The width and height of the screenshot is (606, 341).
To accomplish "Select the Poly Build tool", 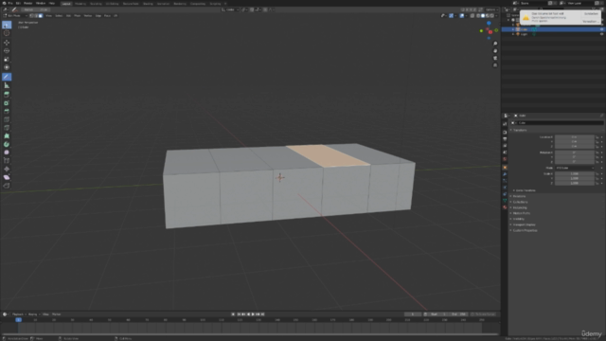I will tap(7, 135).
